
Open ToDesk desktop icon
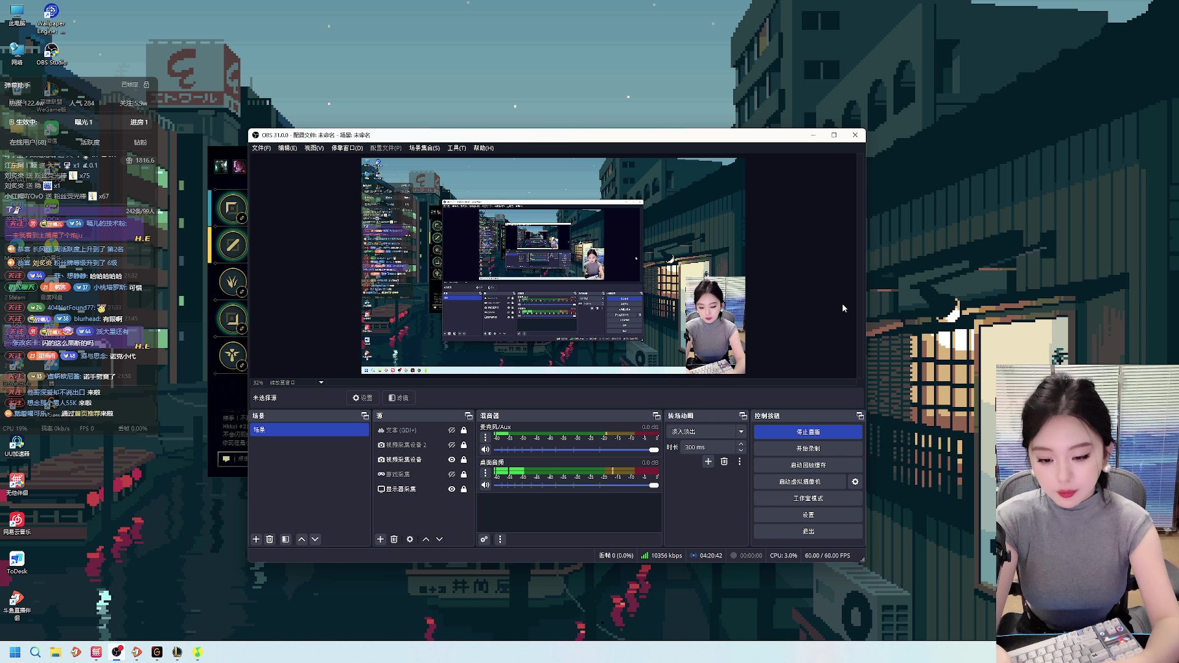point(17,562)
